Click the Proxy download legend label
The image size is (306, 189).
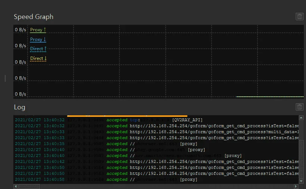(x=38, y=39)
